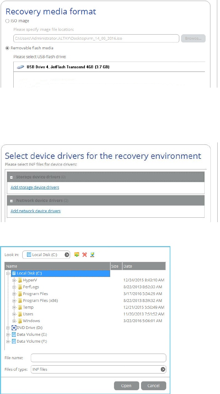Expand the PerfLogs folder

point(14,287)
